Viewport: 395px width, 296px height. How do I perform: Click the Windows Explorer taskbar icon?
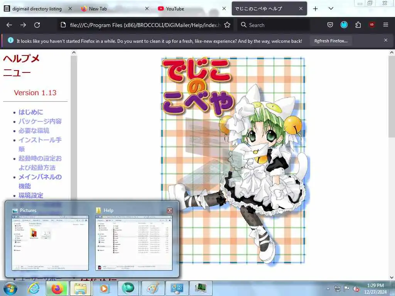[81, 288]
